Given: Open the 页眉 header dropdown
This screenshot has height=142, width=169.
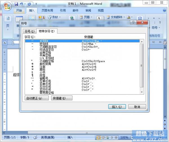Looking at the screenshot, I should click(x=86, y=17).
